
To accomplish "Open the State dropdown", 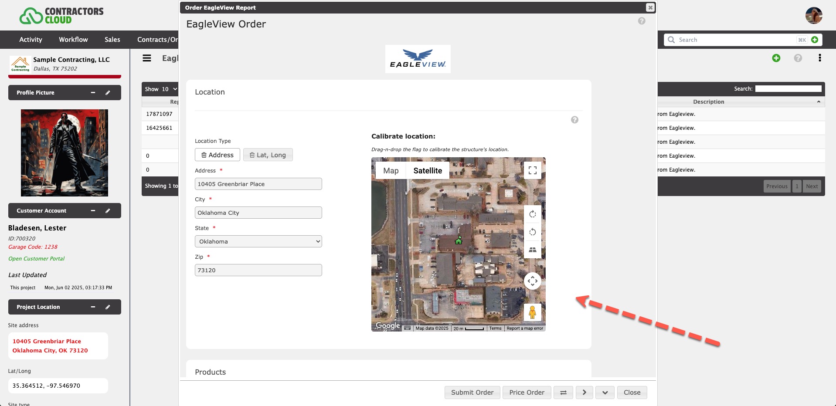I will tap(258, 241).
